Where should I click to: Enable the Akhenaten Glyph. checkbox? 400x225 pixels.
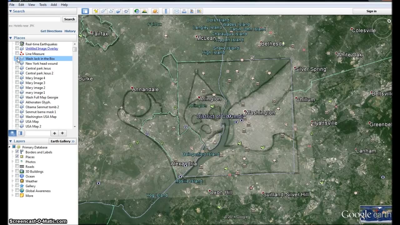tap(17, 102)
